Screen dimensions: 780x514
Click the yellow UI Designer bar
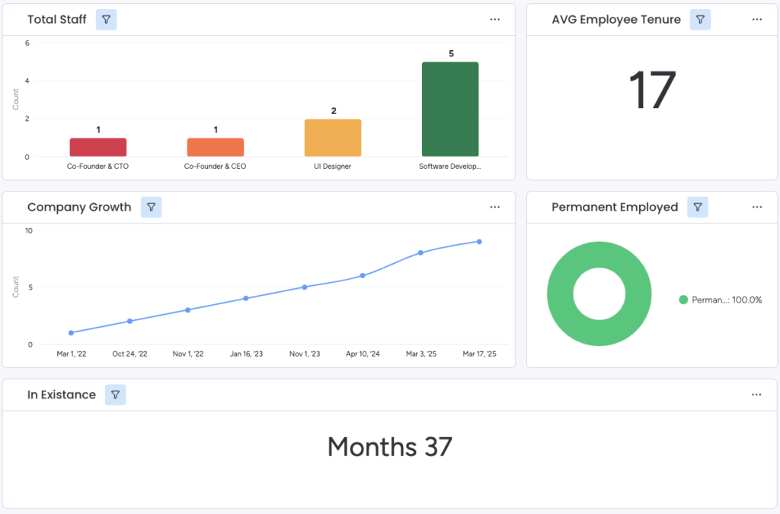pyautogui.click(x=333, y=138)
